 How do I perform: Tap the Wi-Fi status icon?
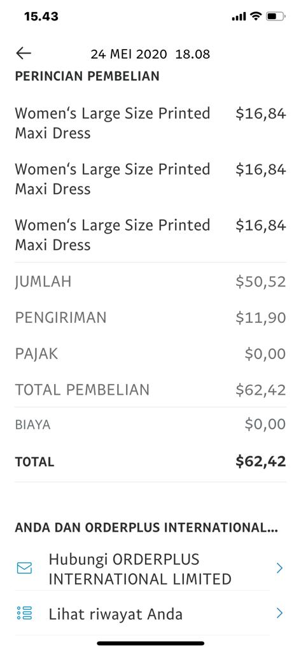click(256, 16)
